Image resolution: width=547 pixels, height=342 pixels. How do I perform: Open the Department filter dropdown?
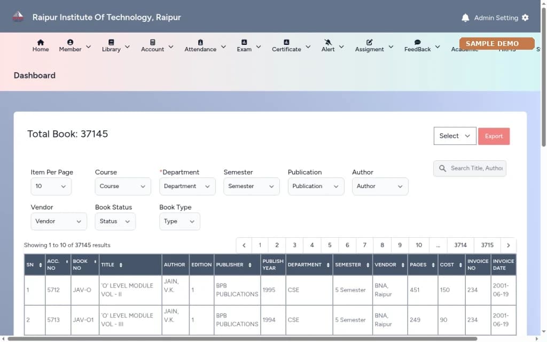click(x=187, y=186)
